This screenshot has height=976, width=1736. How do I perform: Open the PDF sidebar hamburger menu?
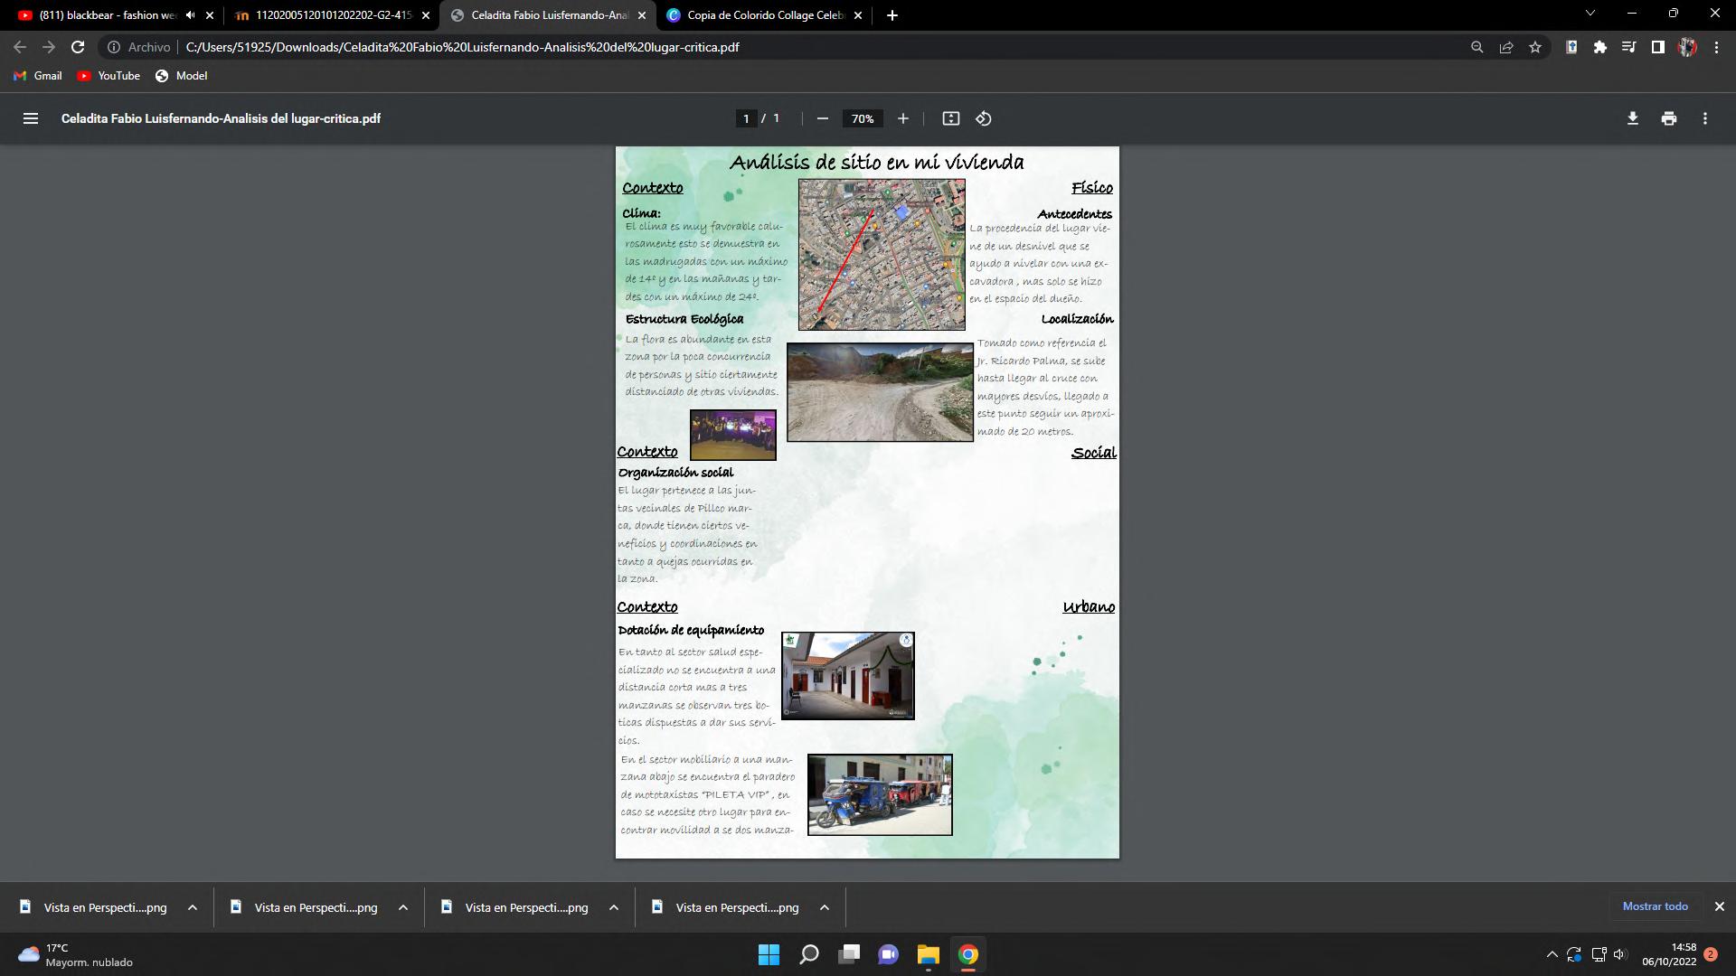[31, 118]
